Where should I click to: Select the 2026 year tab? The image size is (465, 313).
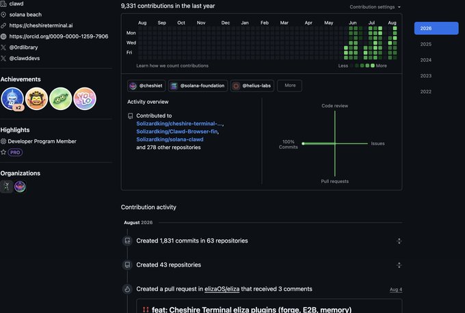(x=436, y=28)
